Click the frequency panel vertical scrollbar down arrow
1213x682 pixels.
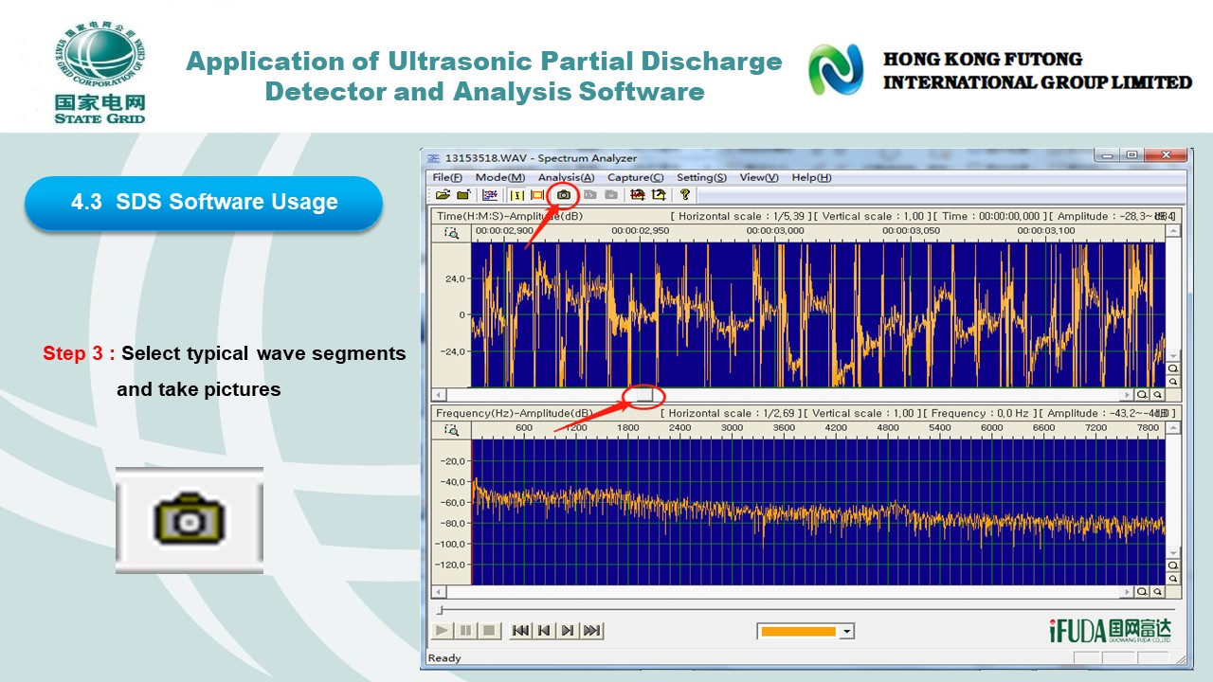point(1172,552)
